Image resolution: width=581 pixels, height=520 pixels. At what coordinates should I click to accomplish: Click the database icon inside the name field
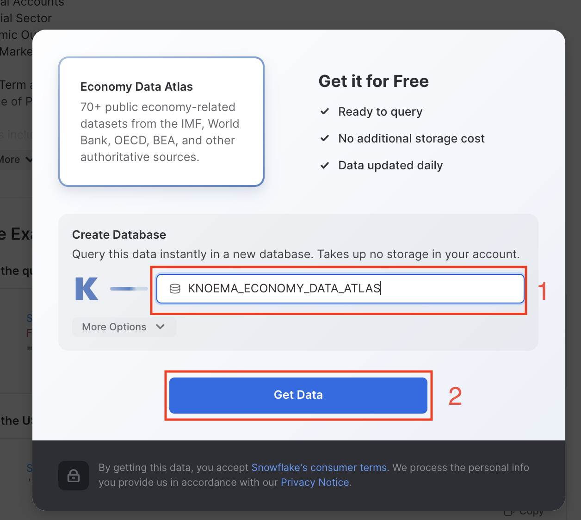pyautogui.click(x=175, y=289)
